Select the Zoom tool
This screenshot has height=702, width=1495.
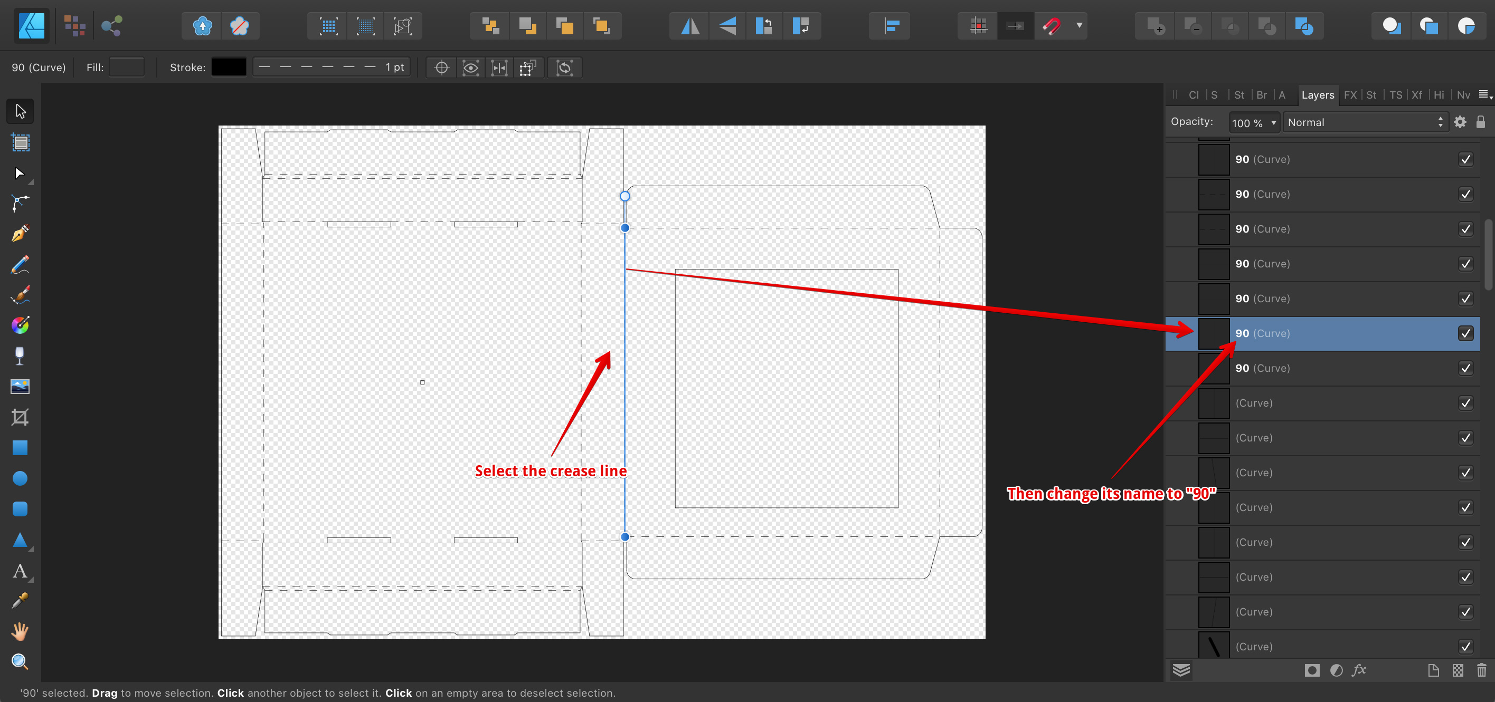tap(20, 661)
